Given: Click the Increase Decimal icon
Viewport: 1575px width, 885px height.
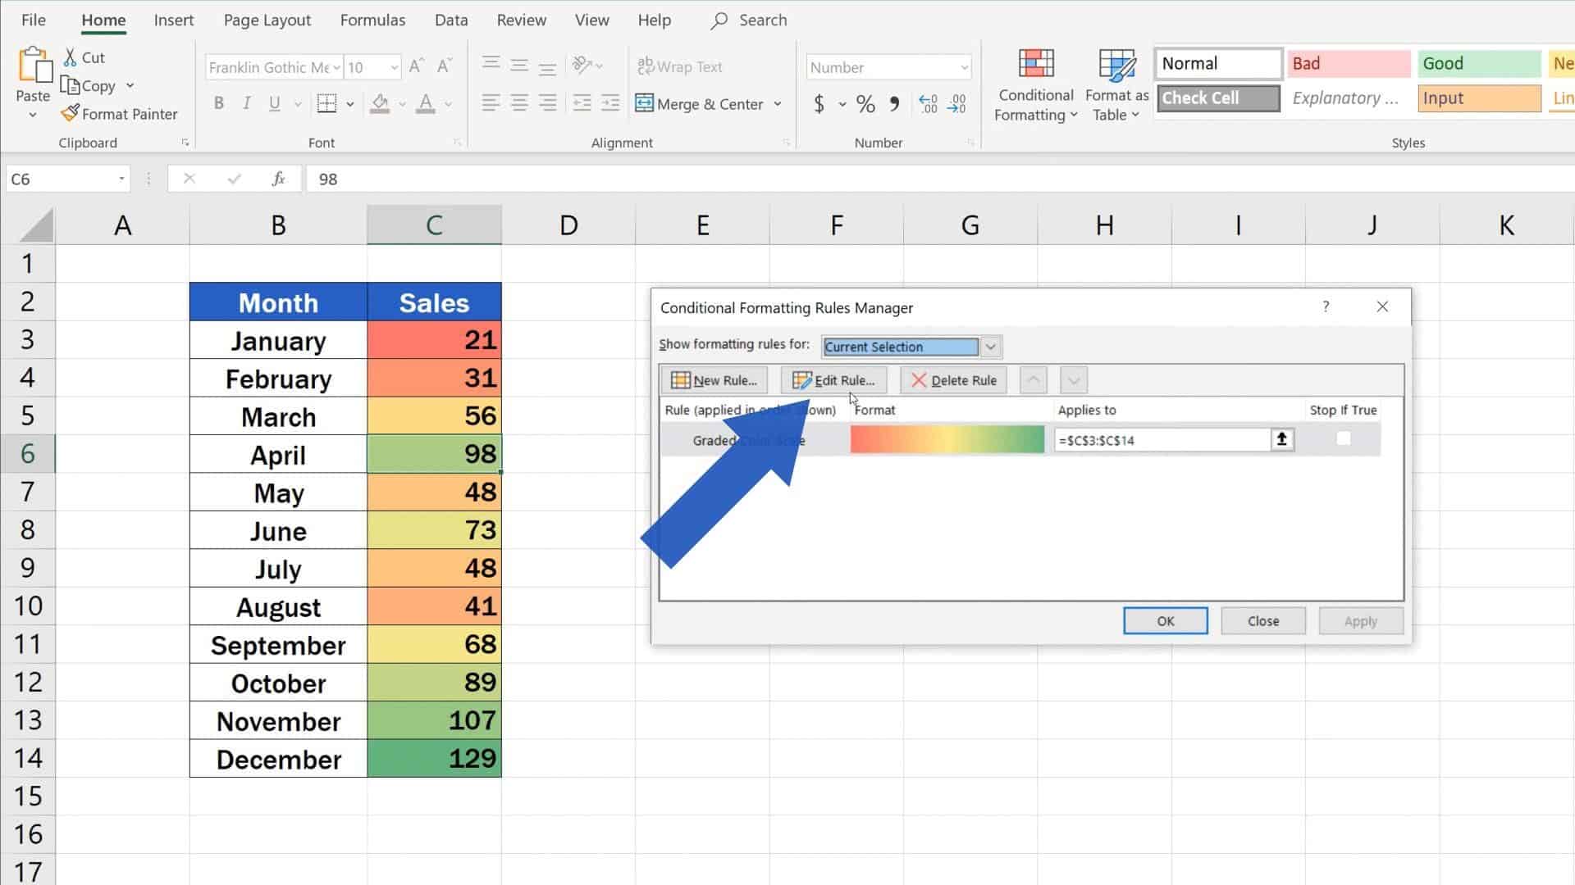Looking at the screenshot, I should (927, 104).
